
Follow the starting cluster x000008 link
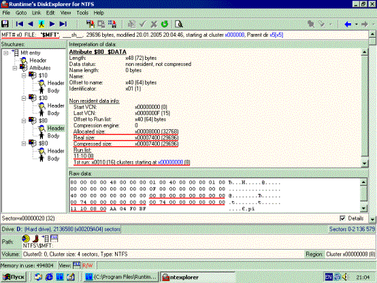(234, 35)
